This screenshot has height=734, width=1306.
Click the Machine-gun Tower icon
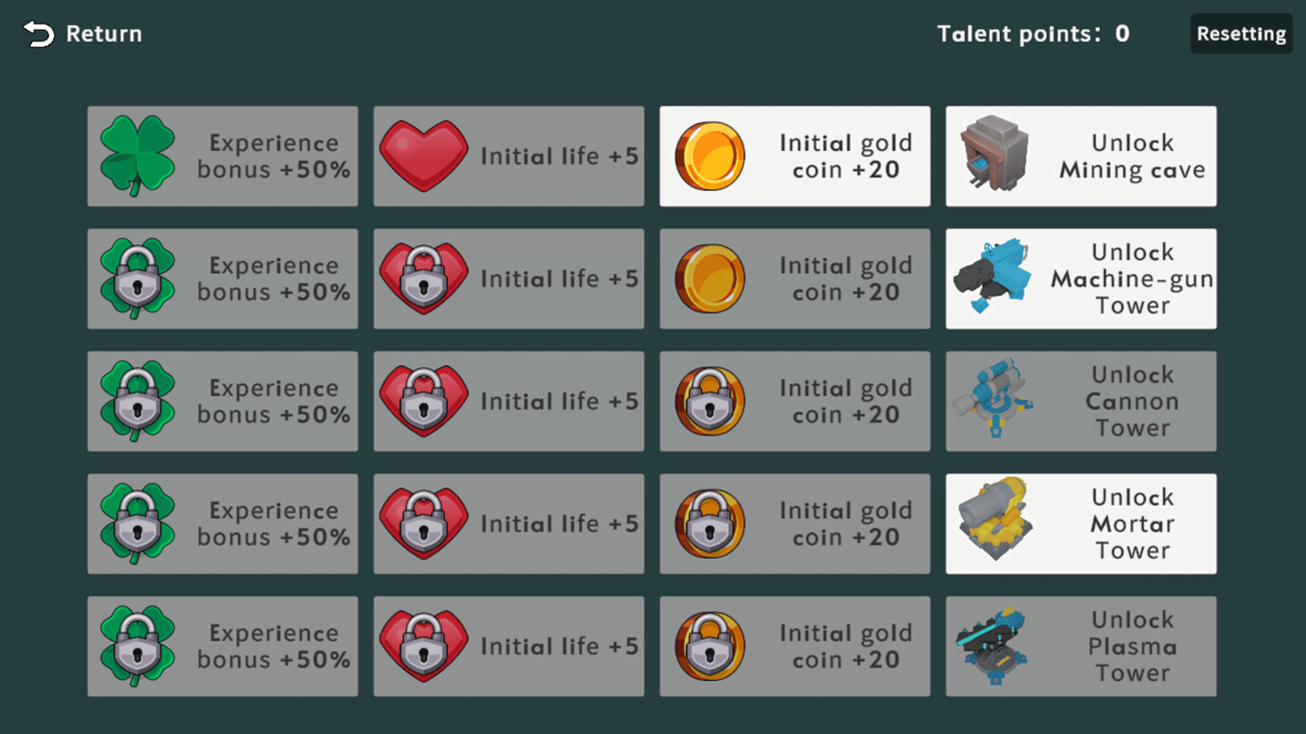pos(992,275)
